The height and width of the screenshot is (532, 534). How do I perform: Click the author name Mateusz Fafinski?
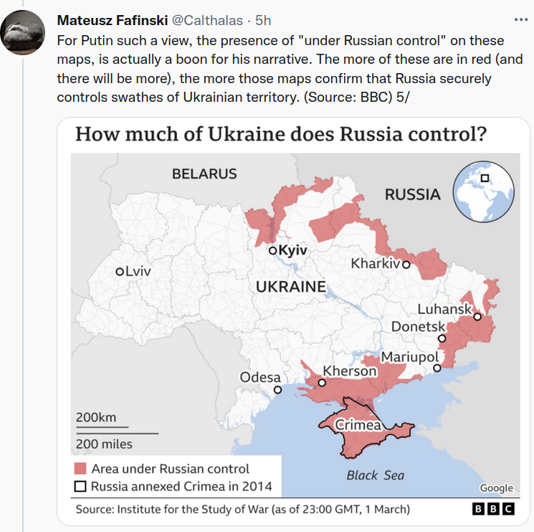point(112,18)
